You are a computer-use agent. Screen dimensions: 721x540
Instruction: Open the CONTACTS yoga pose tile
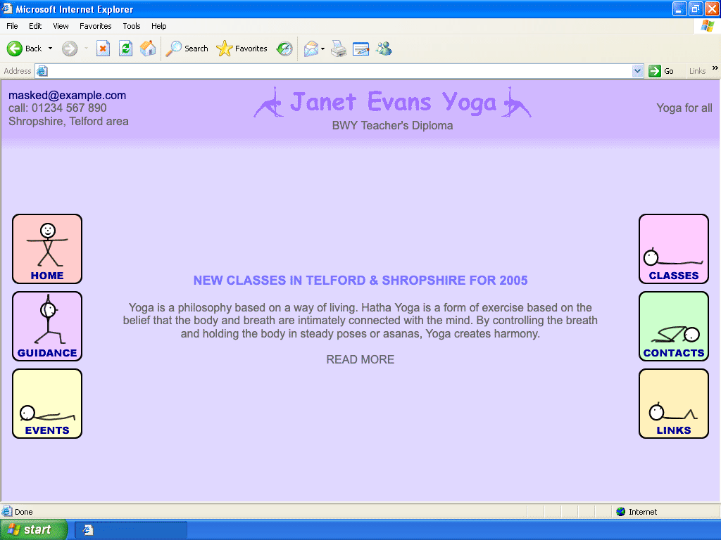point(674,326)
